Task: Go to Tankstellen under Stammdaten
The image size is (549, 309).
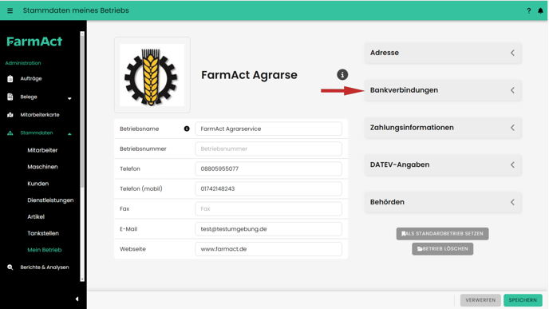Action: point(43,233)
